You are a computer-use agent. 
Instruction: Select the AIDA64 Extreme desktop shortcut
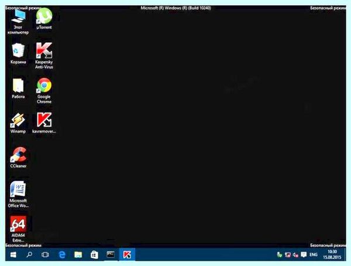click(x=18, y=229)
